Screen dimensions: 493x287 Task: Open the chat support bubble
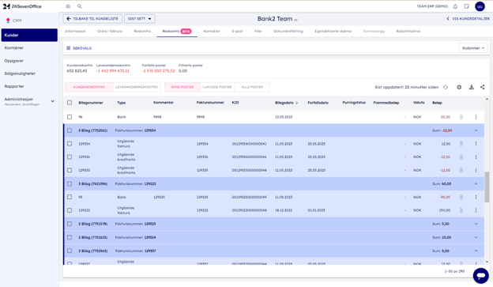click(x=480, y=276)
